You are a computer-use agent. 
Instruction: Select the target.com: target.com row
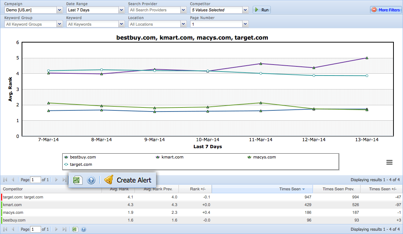click(x=202, y=197)
